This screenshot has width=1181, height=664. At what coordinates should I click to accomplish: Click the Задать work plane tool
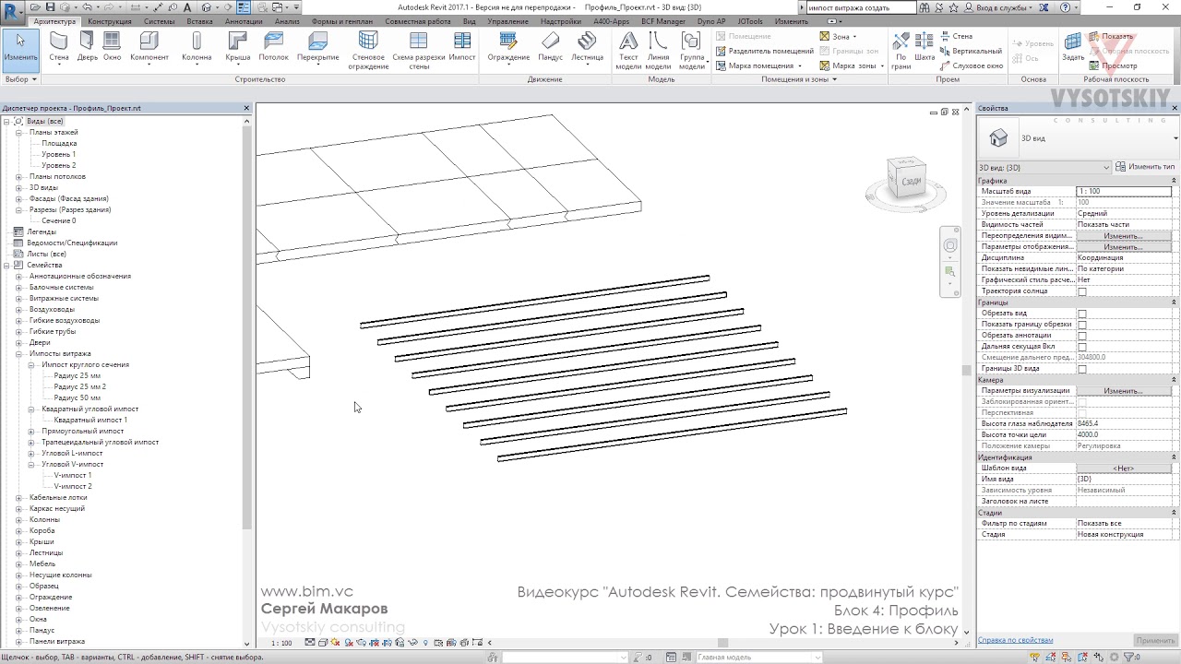pos(1073,47)
